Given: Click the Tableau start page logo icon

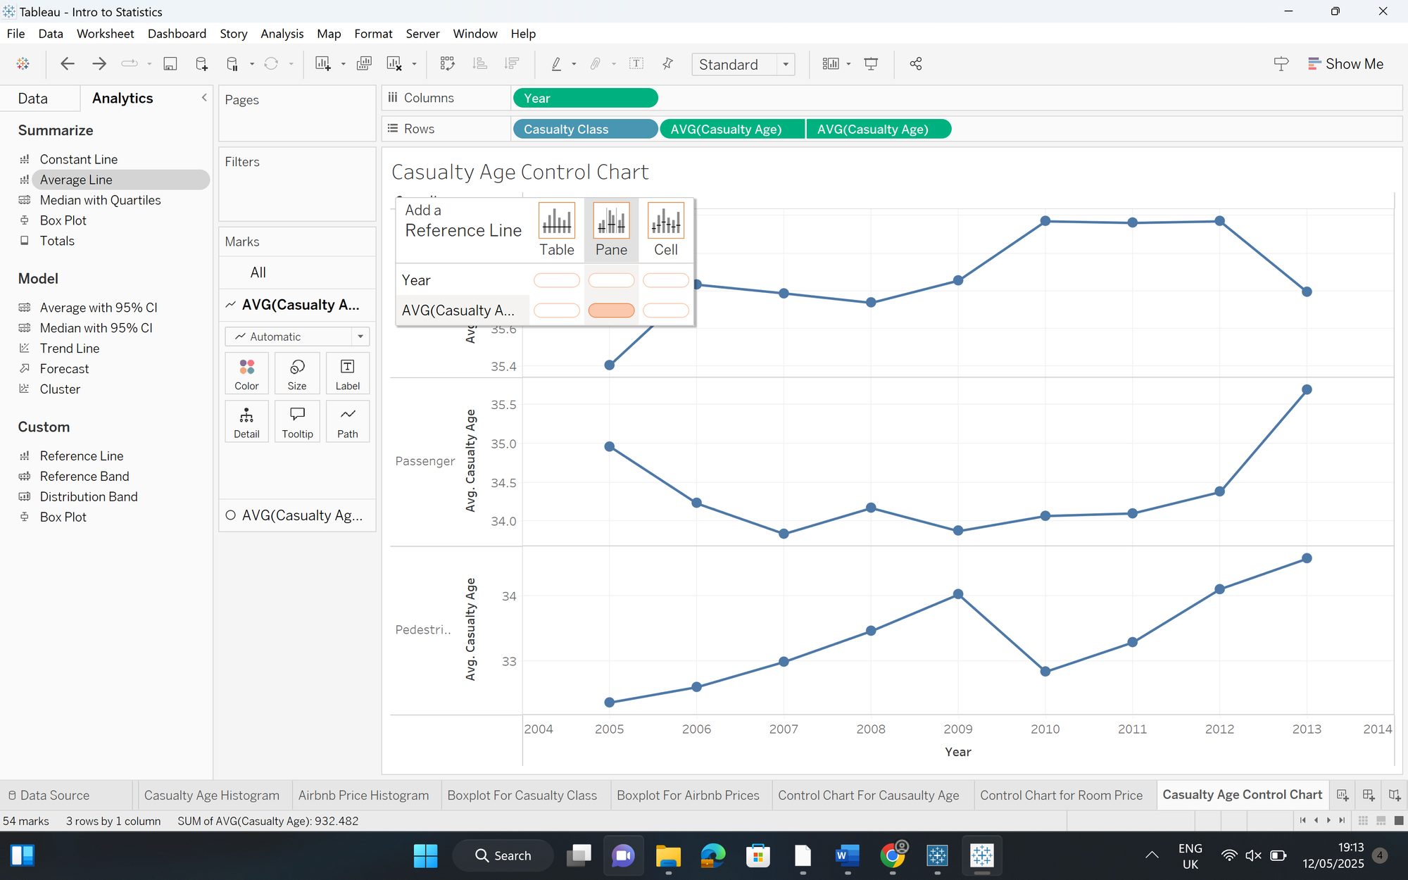Looking at the screenshot, I should [x=23, y=64].
